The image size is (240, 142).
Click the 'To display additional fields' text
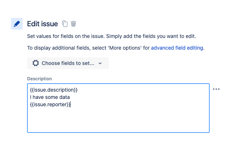tap(58, 48)
